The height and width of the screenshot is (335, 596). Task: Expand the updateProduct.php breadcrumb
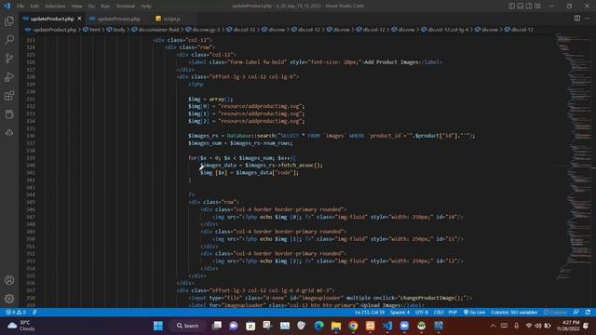(x=51, y=30)
